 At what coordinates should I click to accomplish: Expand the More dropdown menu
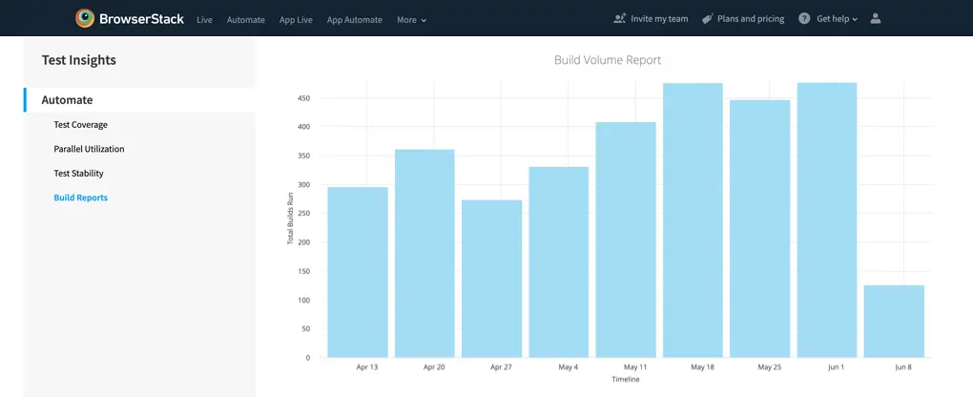click(411, 20)
